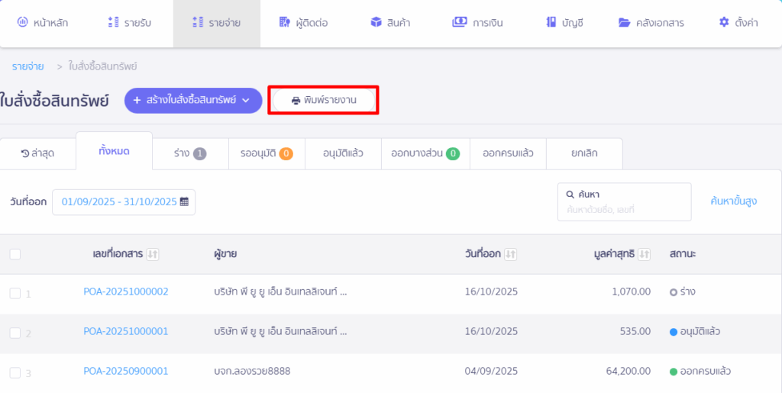
Task: Open the products box icon menu
Action: (x=376, y=23)
